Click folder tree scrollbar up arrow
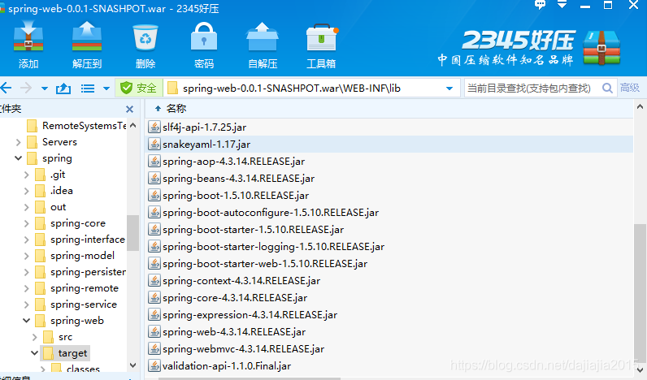Image resolution: width=647 pixels, height=380 pixels. point(132,125)
